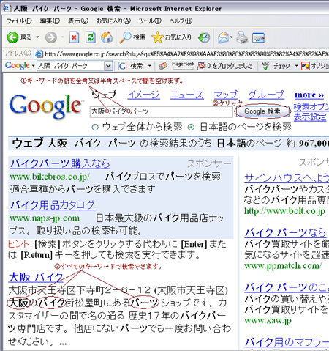Click the ABC spell check button
Screen dimensions: 329x351
click(x=265, y=66)
